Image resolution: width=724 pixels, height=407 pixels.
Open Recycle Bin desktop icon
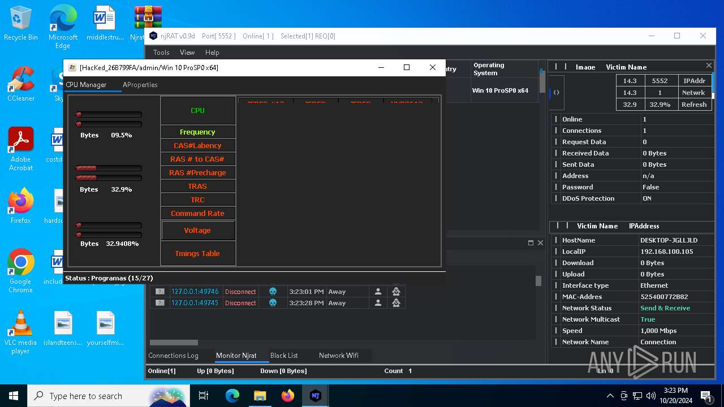coord(20,24)
